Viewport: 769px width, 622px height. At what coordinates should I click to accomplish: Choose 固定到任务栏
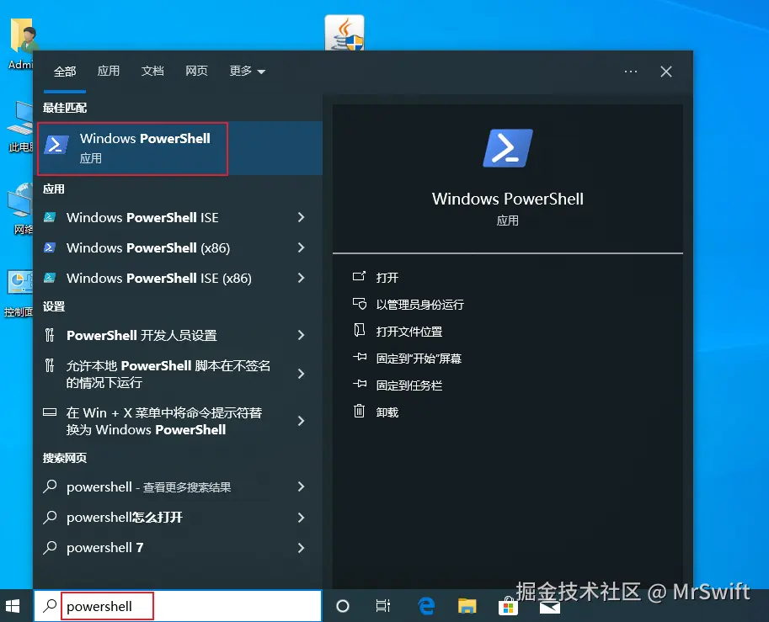(x=409, y=385)
